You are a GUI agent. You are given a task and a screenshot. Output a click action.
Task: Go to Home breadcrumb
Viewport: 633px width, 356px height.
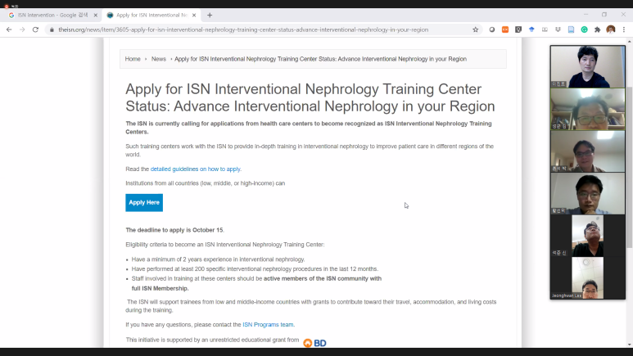click(133, 59)
